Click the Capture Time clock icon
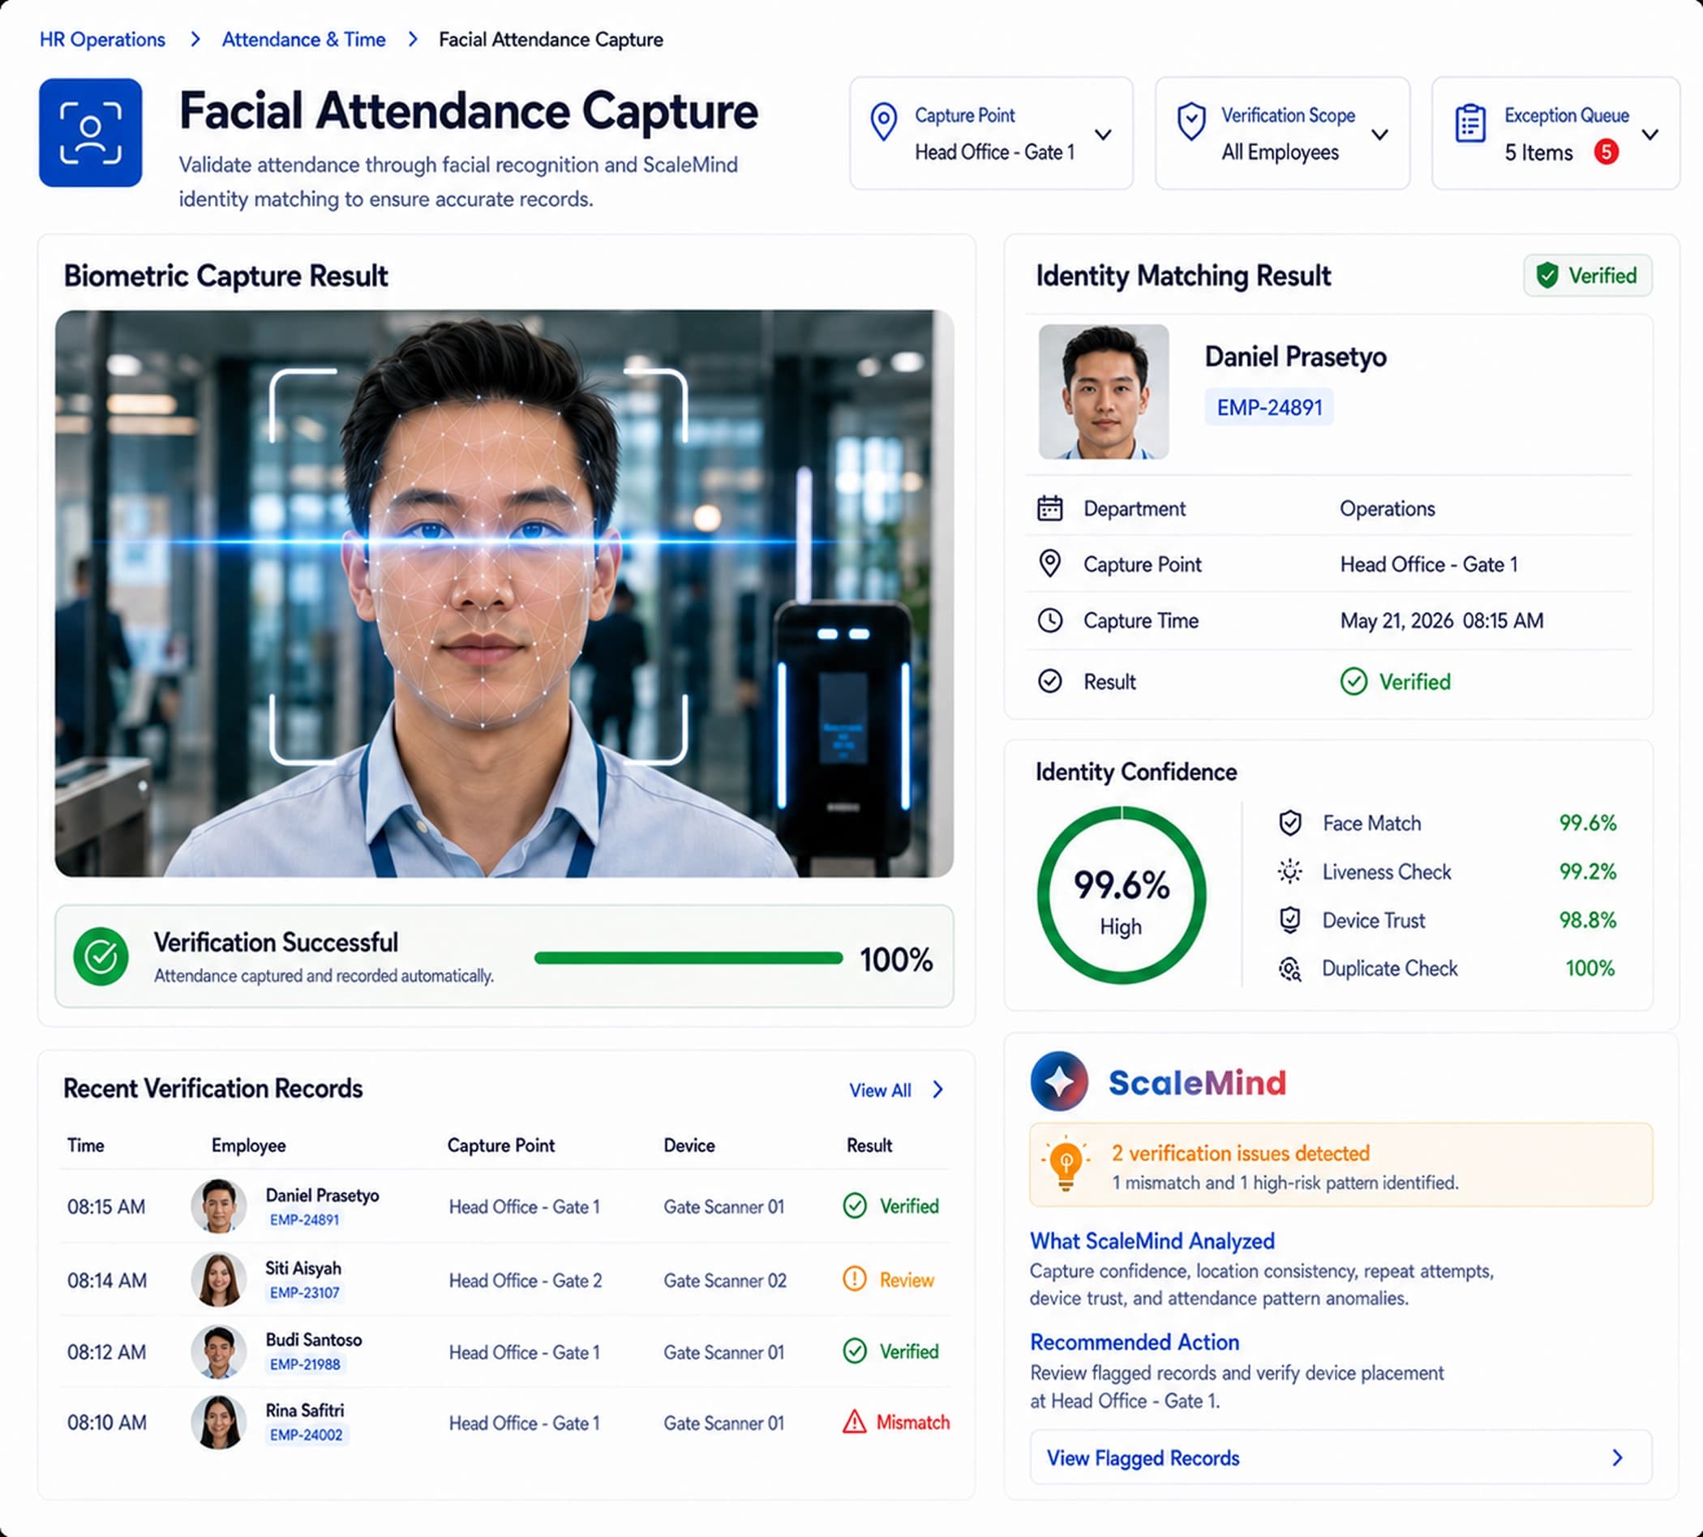 (1050, 621)
